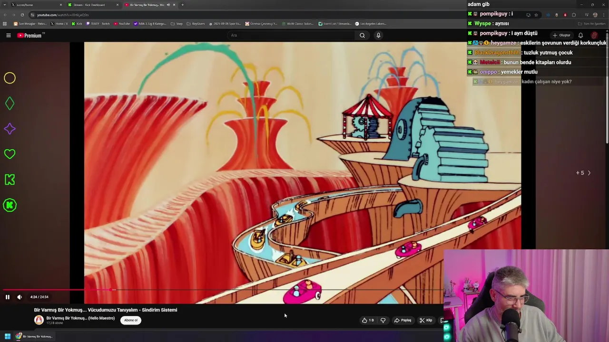Open the Home / X bookmark
This screenshot has height=342, width=609.
click(59, 24)
